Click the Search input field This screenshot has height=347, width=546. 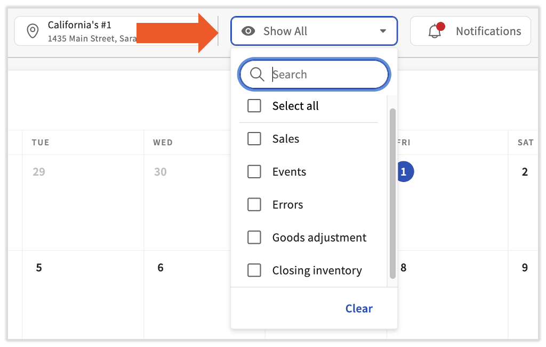point(325,75)
